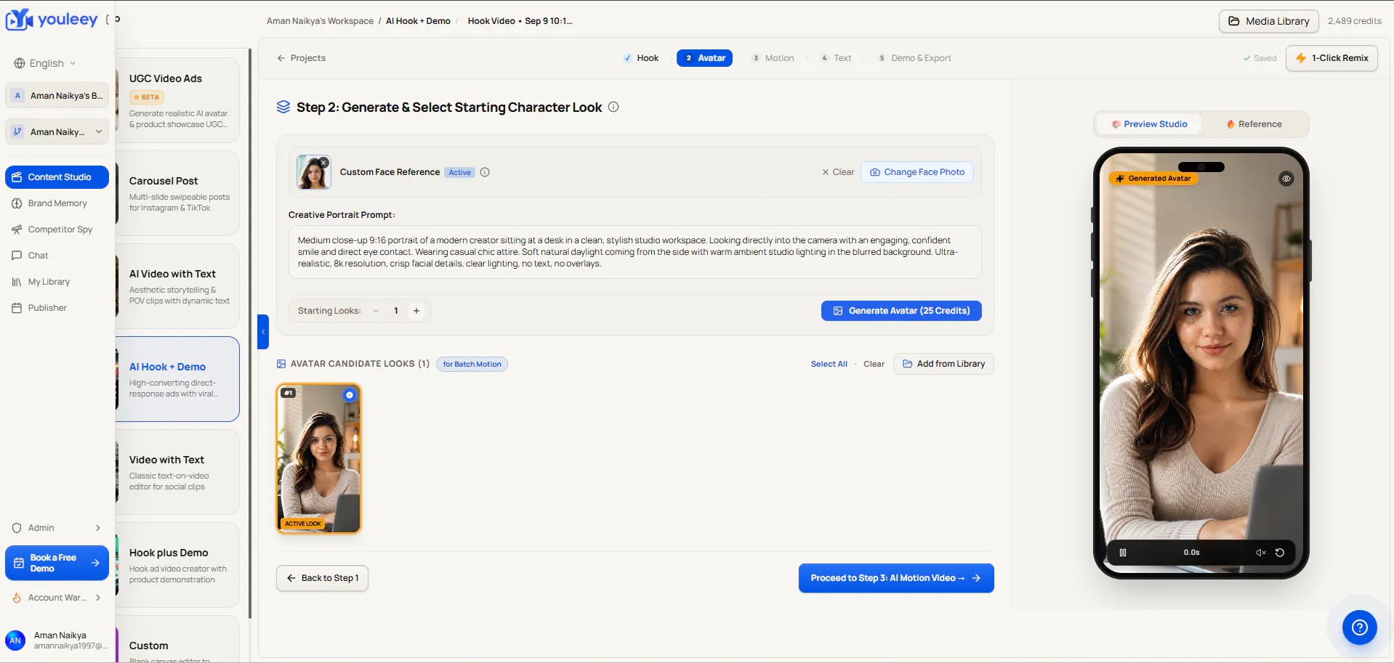
Task: Click Aman Naikya's Workspace breadcrumb
Action: coord(320,21)
